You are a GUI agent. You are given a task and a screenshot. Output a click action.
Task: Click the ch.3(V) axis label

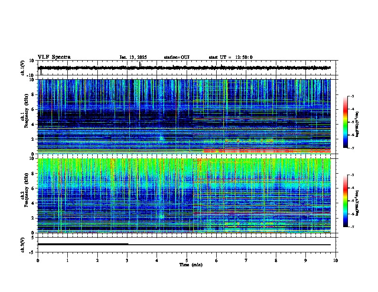(23, 245)
